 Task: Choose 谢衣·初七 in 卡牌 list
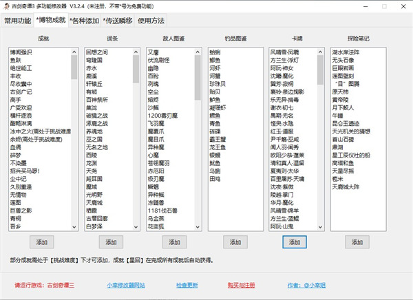click(282, 107)
